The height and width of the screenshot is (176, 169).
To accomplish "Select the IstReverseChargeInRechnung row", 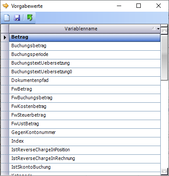I will click(x=85, y=159).
